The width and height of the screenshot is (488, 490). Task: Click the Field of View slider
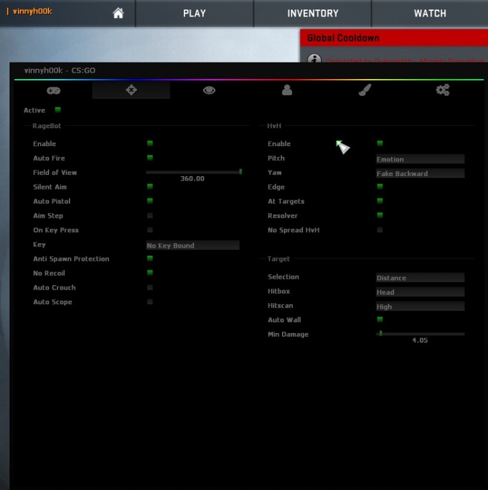[194, 172]
